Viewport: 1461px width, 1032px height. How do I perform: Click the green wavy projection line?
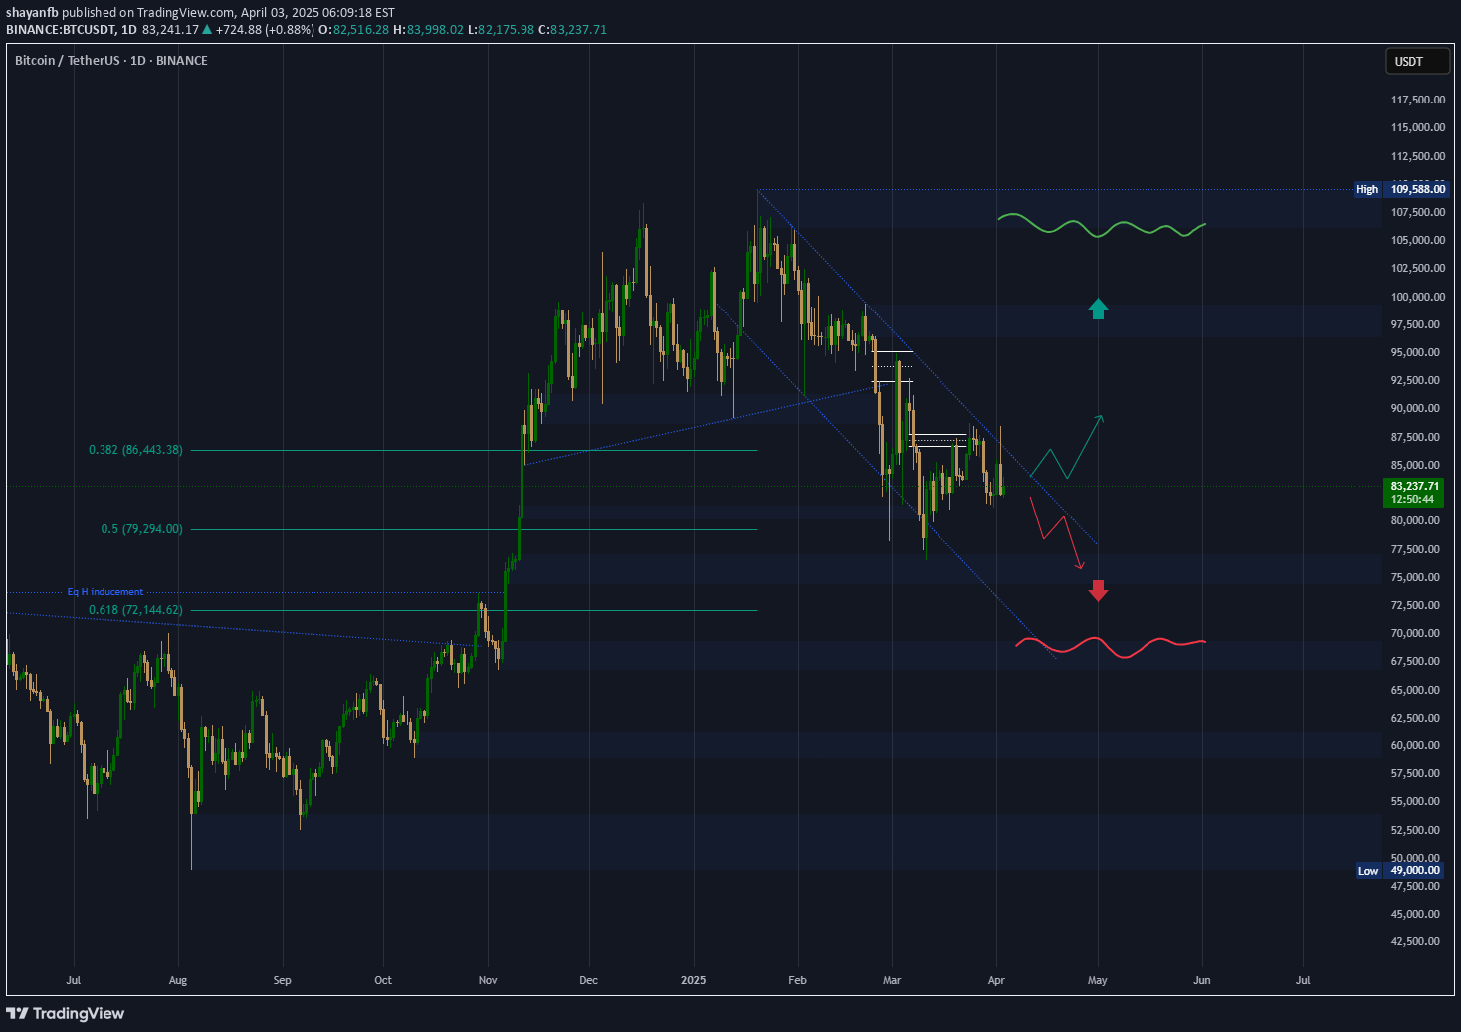(x=1102, y=226)
